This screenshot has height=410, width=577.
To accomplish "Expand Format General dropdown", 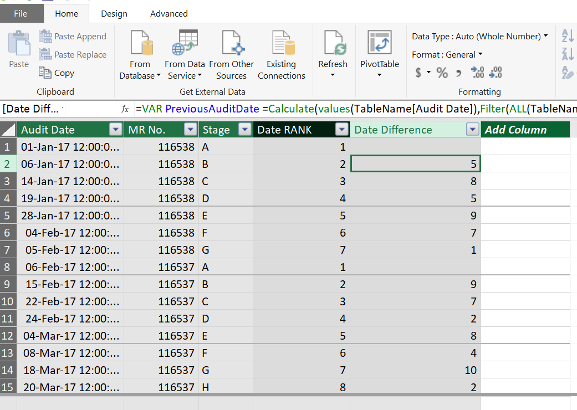I will pos(480,54).
